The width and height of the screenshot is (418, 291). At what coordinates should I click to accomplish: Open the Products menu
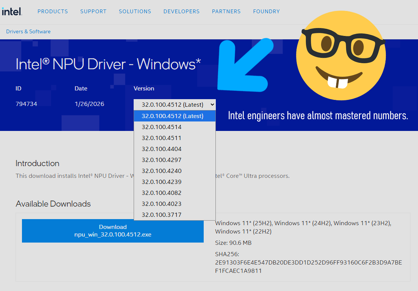coord(53,11)
